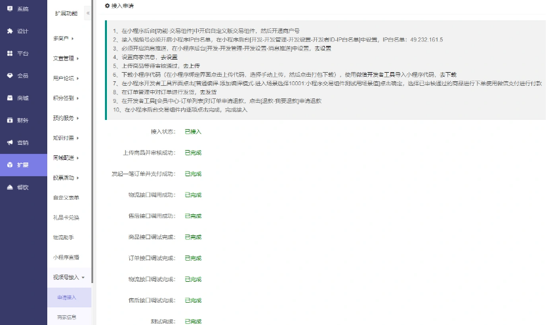
Task: Expand the 知识付费 submenu arrow
Action: tap(77, 138)
